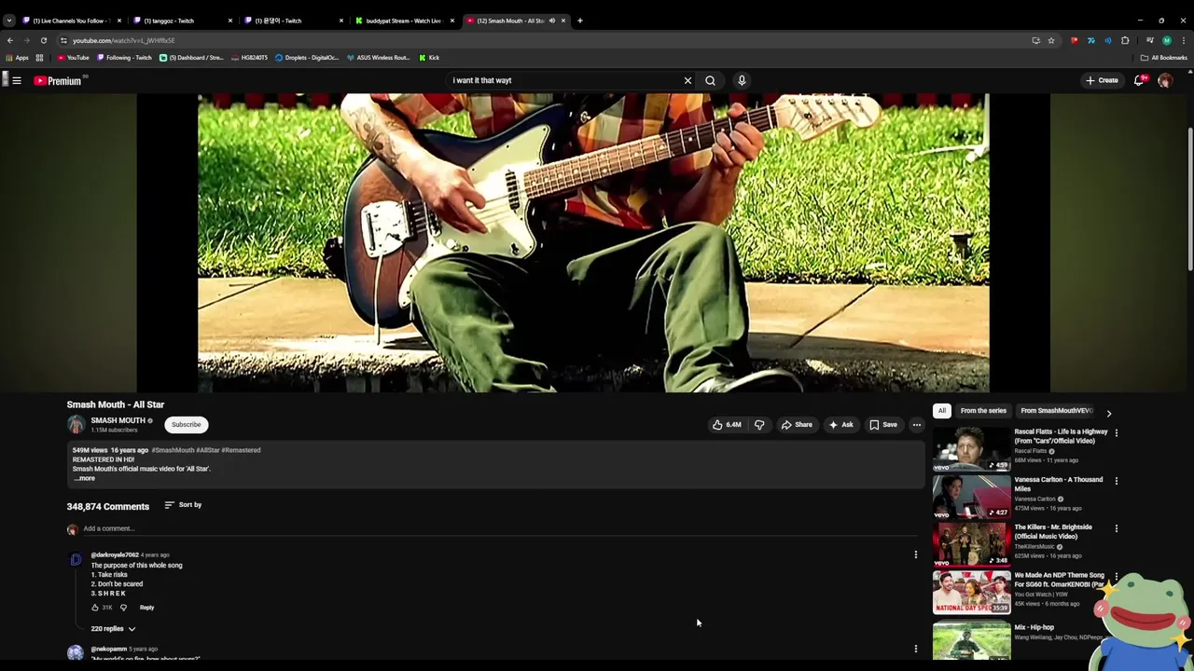Screen dimensions: 1194x671
Task: Open Following - Twitch bookmark
Action: [124, 58]
